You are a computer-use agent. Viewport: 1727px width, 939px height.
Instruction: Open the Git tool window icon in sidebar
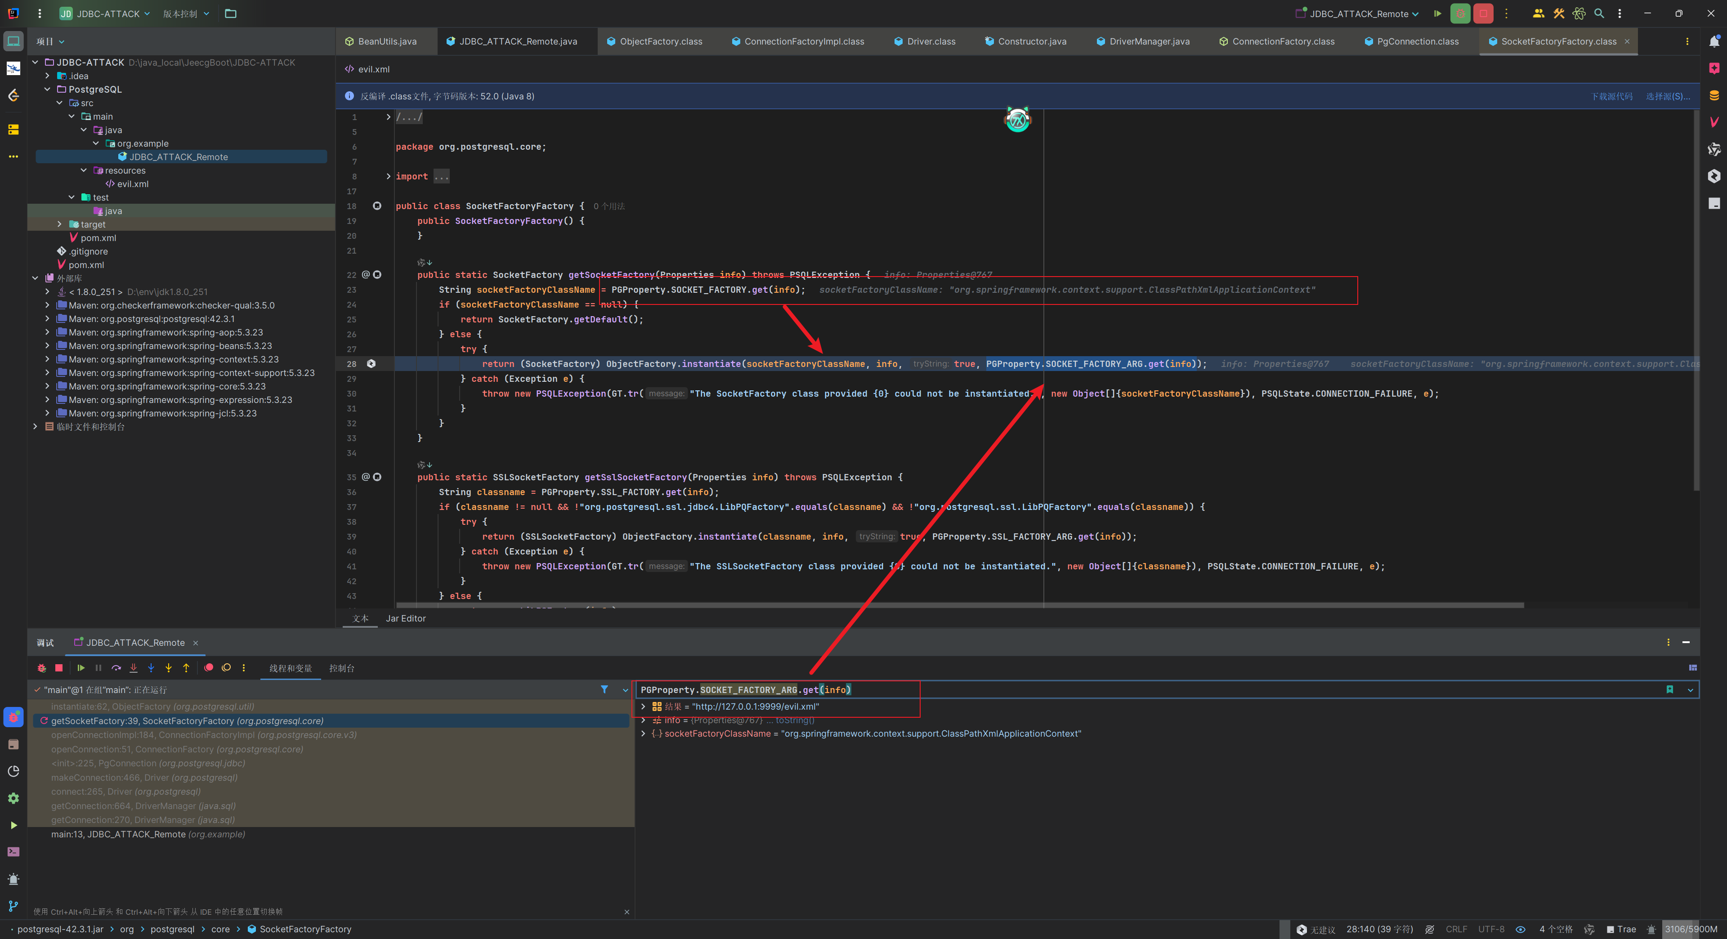(x=13, y=905)
